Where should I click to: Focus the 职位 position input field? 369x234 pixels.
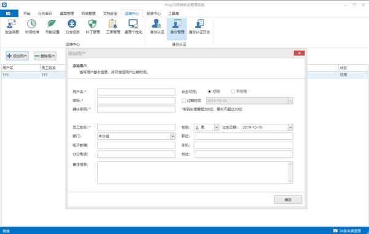[244, 136]
